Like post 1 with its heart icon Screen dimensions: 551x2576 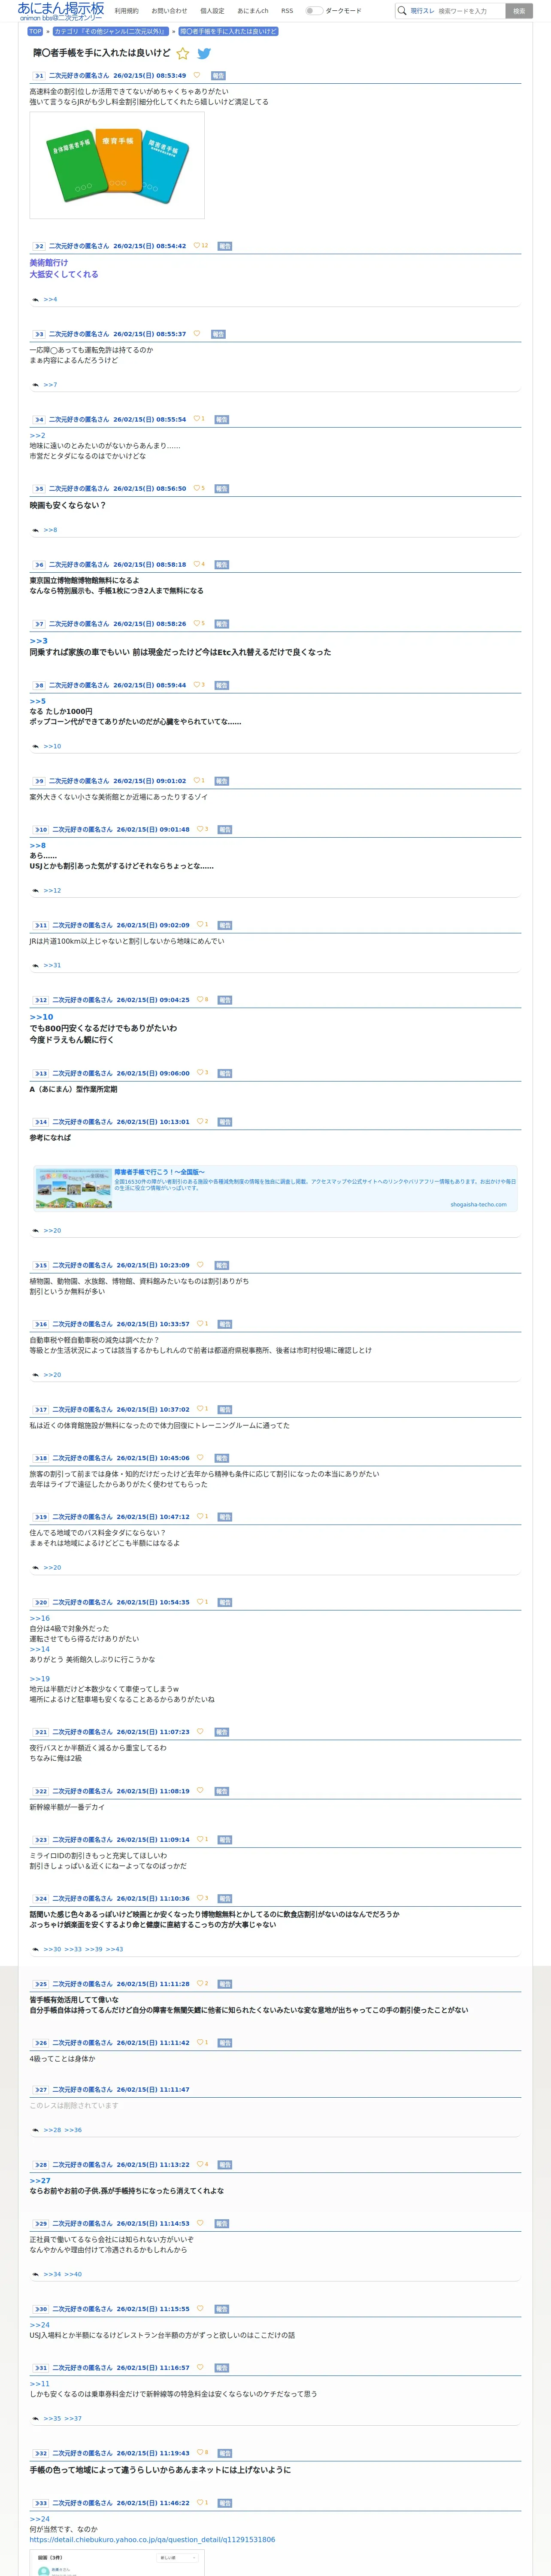point(197,75)
